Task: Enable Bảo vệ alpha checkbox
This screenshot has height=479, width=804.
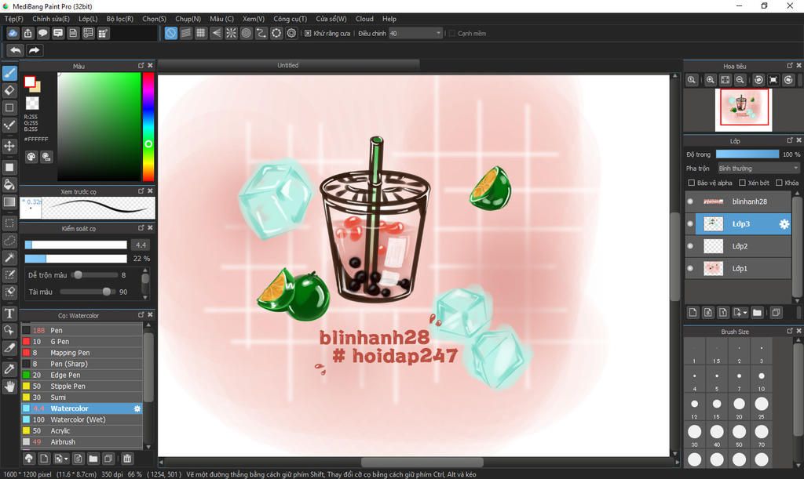Action: click(x=691, y=183)
